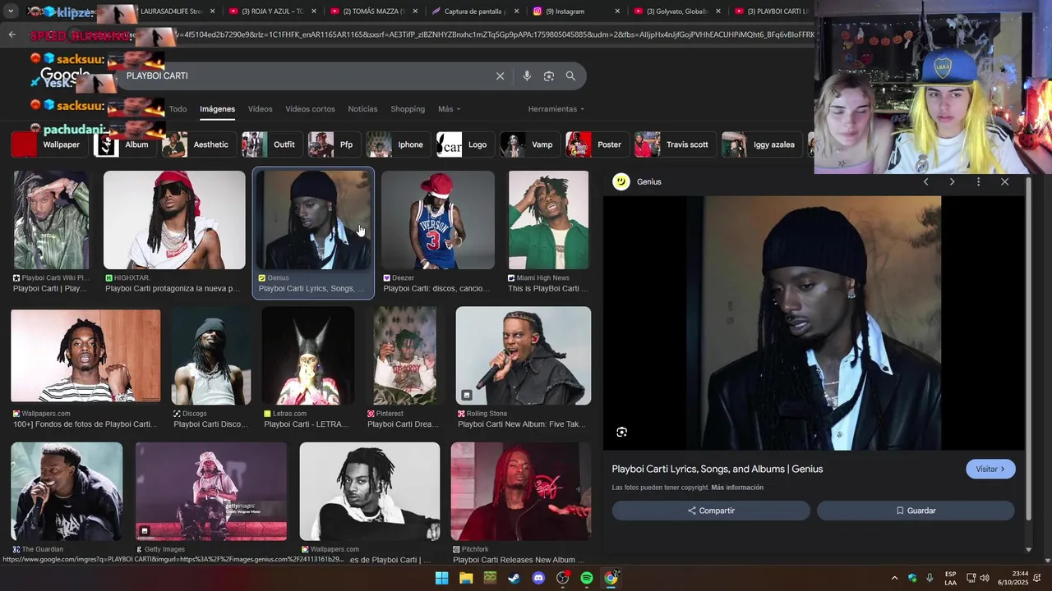Open OBS Studio from the taskbar
Screen dimensions: 1052x591
point(563,578)
